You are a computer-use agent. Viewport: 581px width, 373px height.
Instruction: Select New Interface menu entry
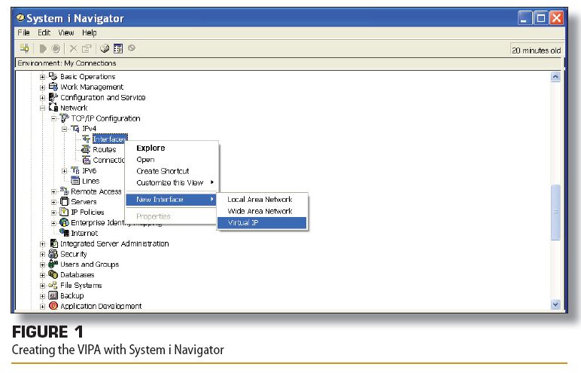[171, 199]
